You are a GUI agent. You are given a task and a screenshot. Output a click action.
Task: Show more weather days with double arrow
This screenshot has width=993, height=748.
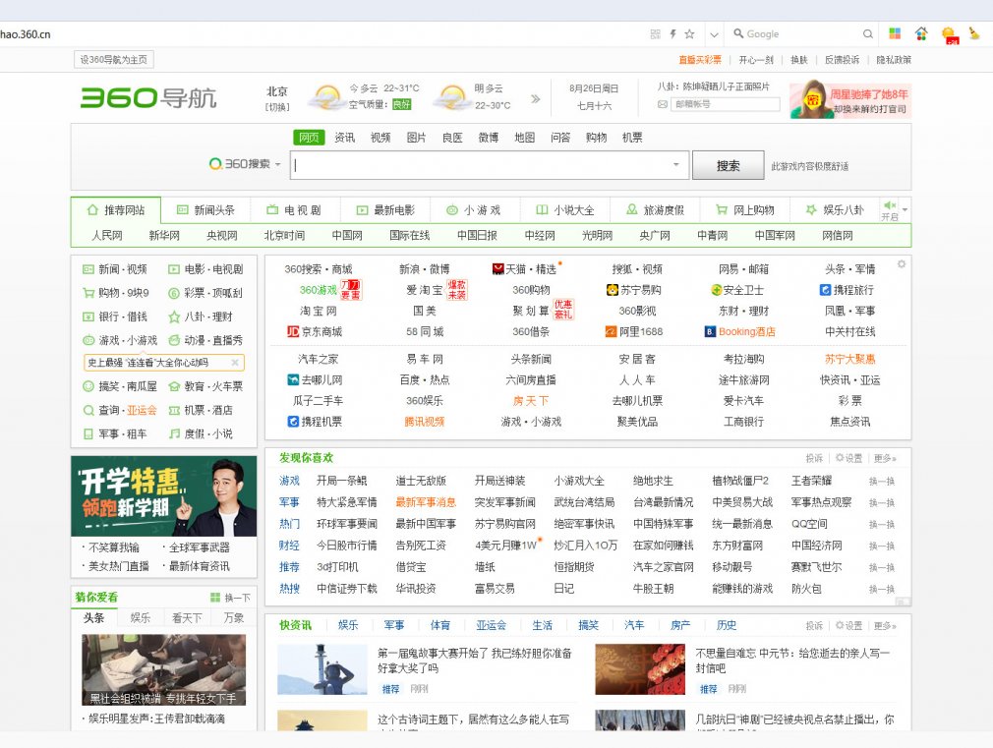click(535, 99)
